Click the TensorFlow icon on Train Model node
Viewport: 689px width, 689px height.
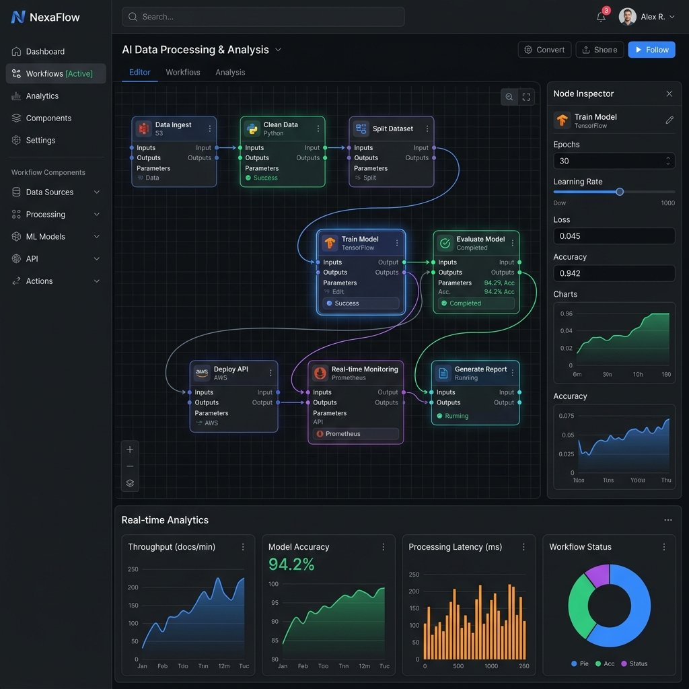click(x=330, y=242)
